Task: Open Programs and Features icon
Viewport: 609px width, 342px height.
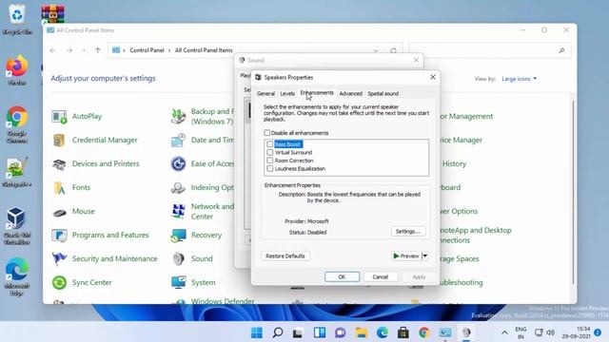Action: tap(59, 235)
